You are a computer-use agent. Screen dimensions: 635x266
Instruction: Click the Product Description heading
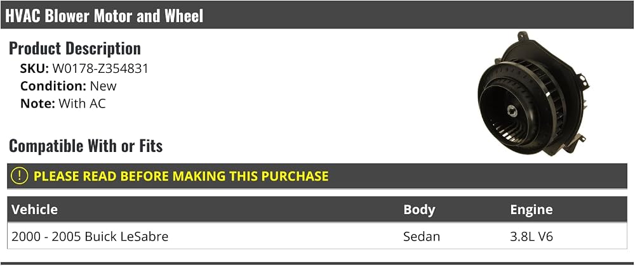pos(75,48)
